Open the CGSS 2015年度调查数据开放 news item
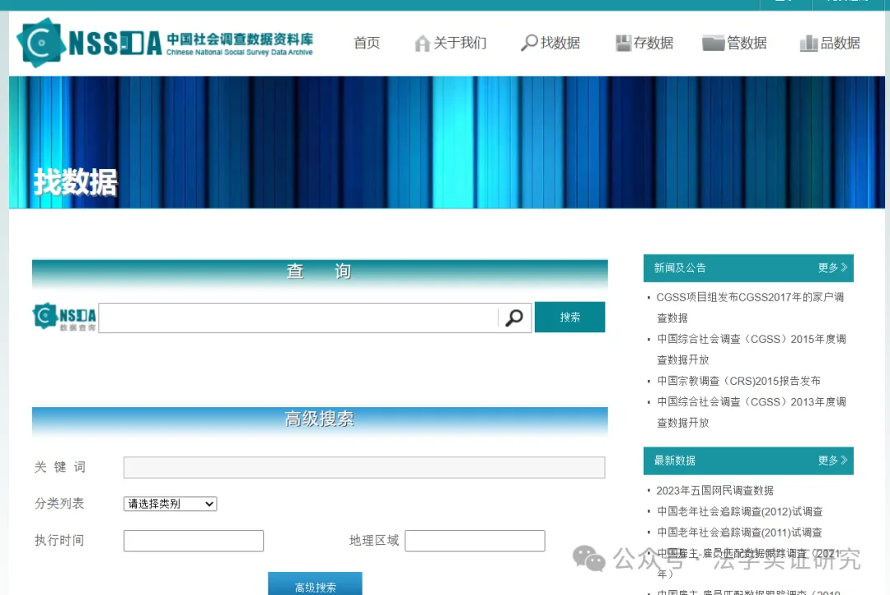The height and width of the screenshot is (595, 890). [751, 349]
